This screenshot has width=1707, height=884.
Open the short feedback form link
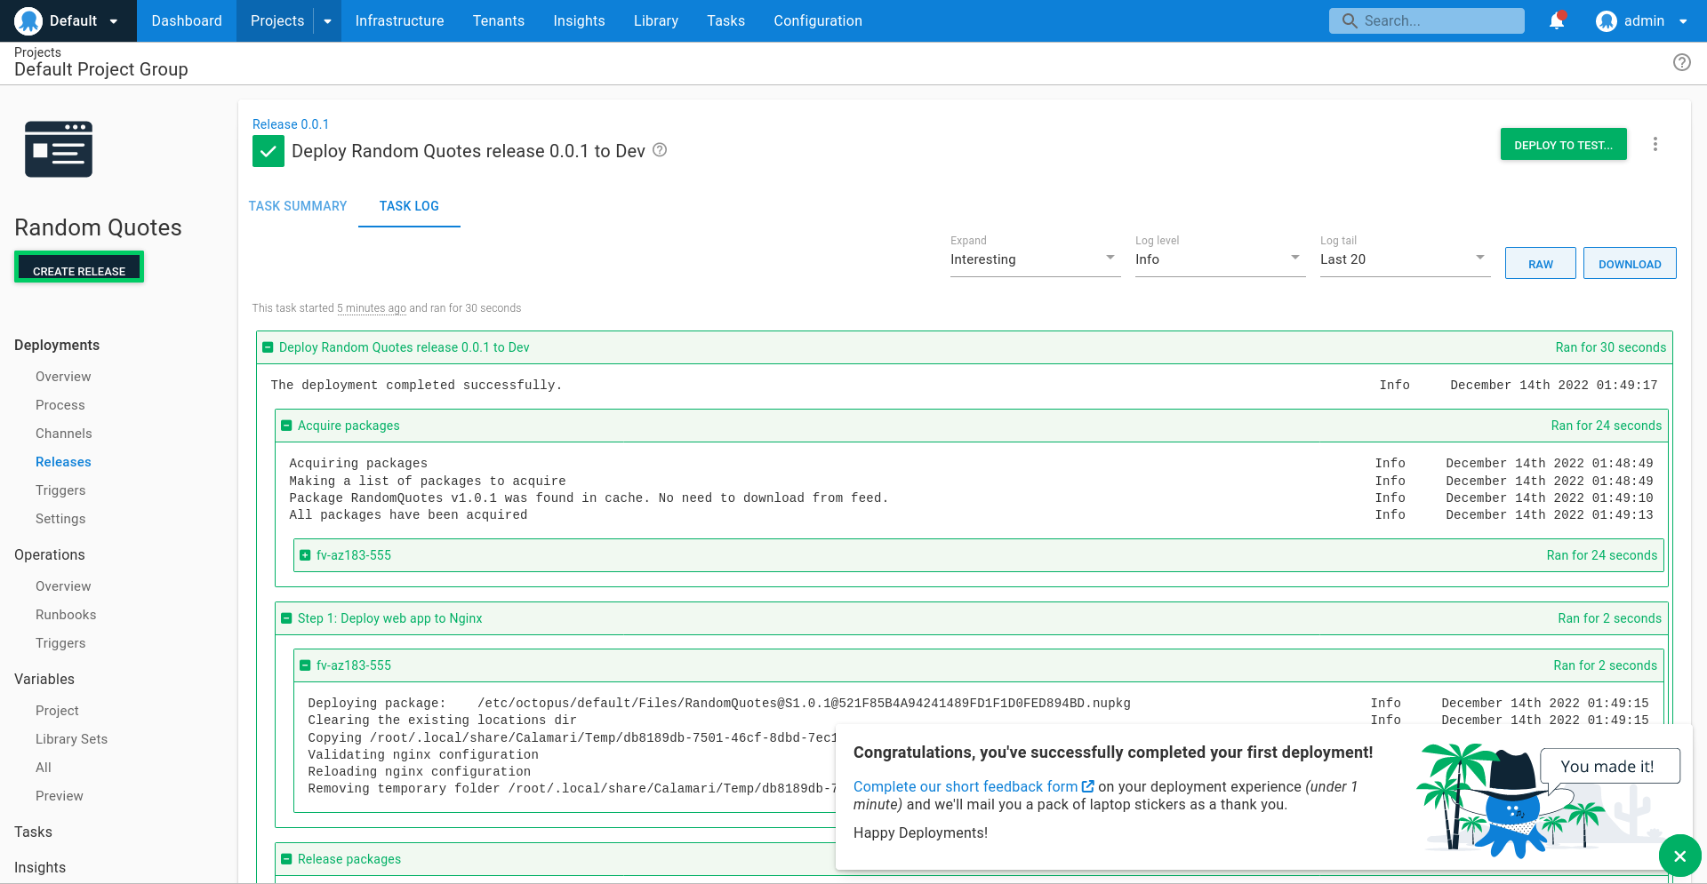(966, 786)
